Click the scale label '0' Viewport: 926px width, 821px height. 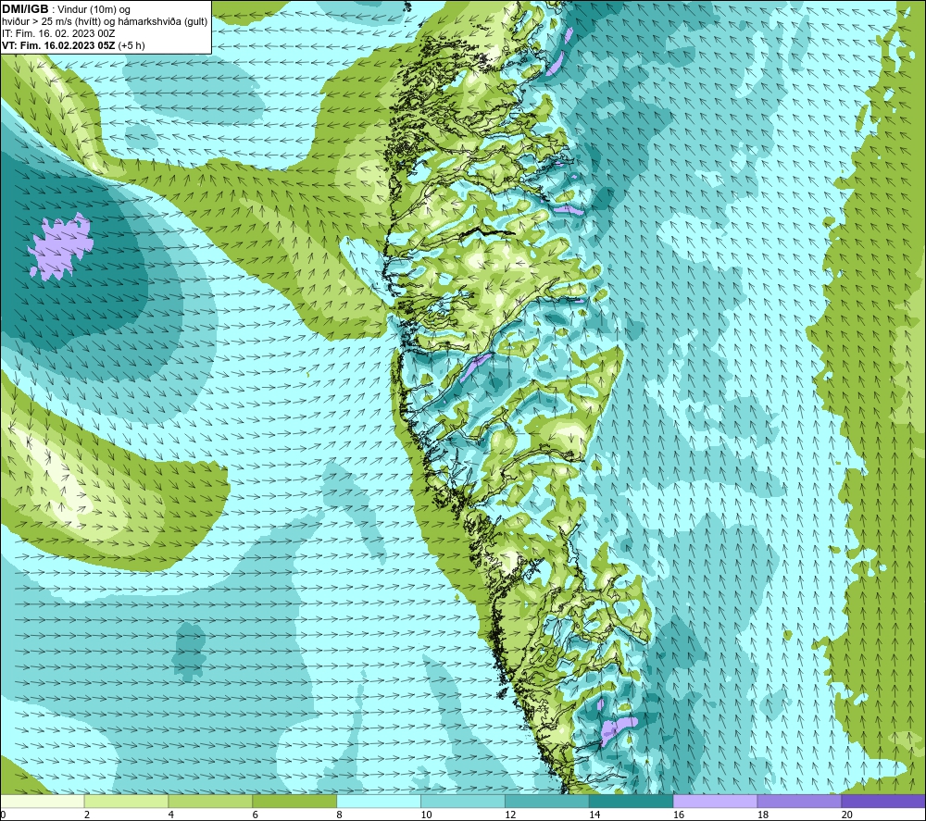click(4, 815)
